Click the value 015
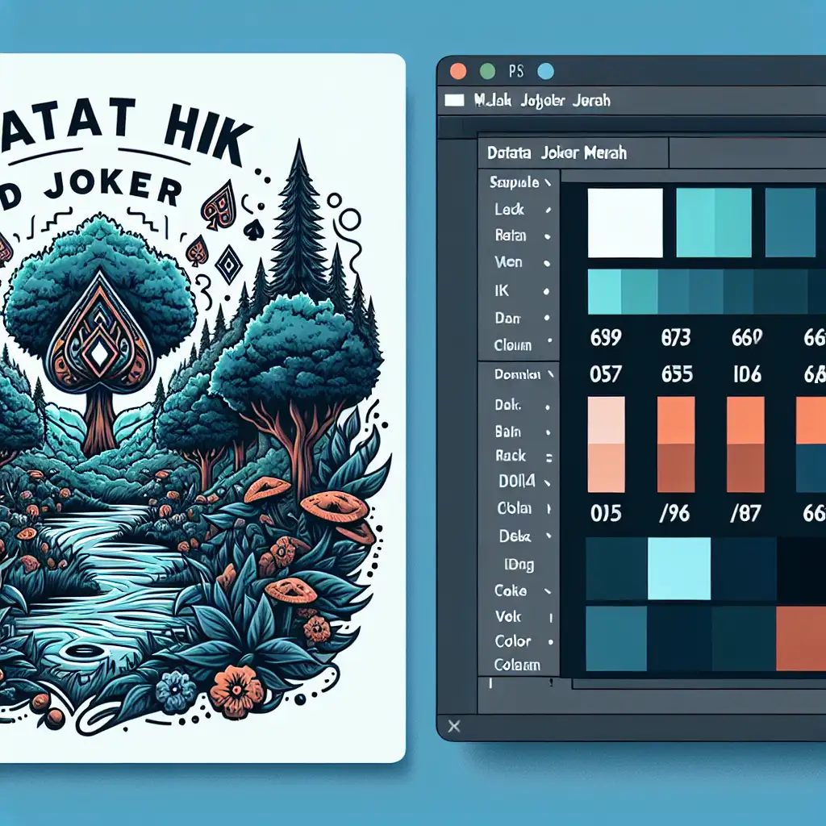 tap(606, 513)
